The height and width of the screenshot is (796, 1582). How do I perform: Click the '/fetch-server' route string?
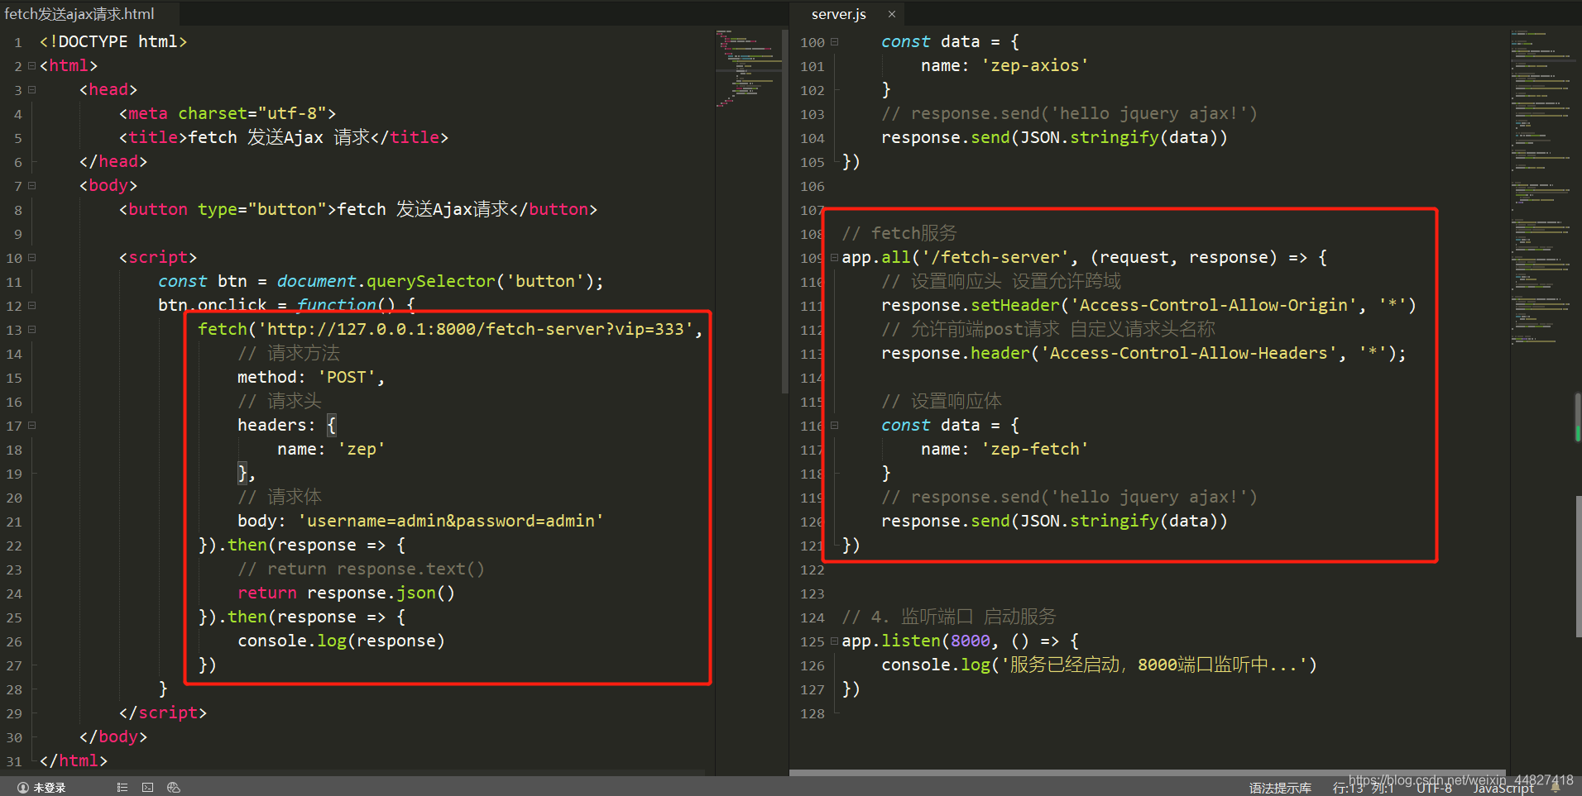[x=995, y=257]
